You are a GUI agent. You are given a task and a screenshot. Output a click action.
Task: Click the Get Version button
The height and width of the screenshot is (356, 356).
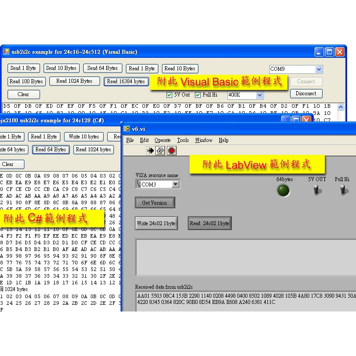click(x=155, y=203)
